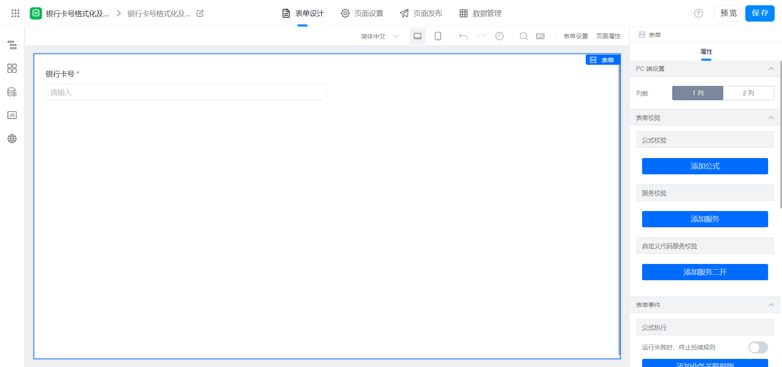Open the keyboard shortcuts icon
Viewport: 782px width, 367px height.
click(x=541, y=36)
